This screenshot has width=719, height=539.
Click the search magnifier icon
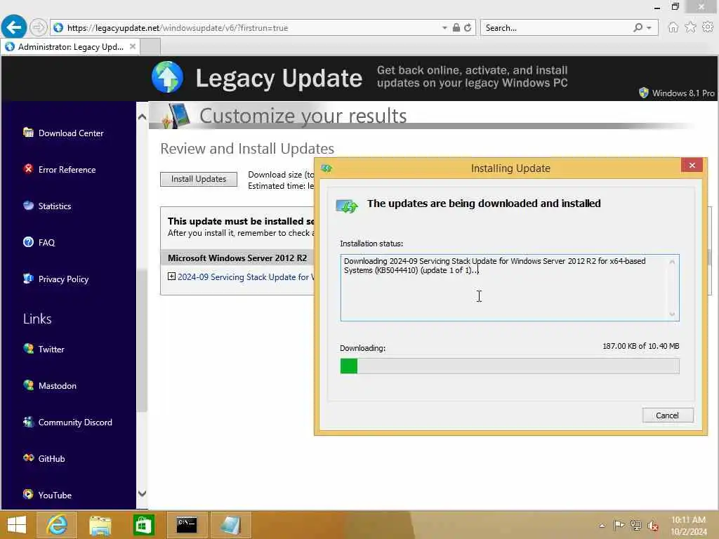click(x=638, y=27)
